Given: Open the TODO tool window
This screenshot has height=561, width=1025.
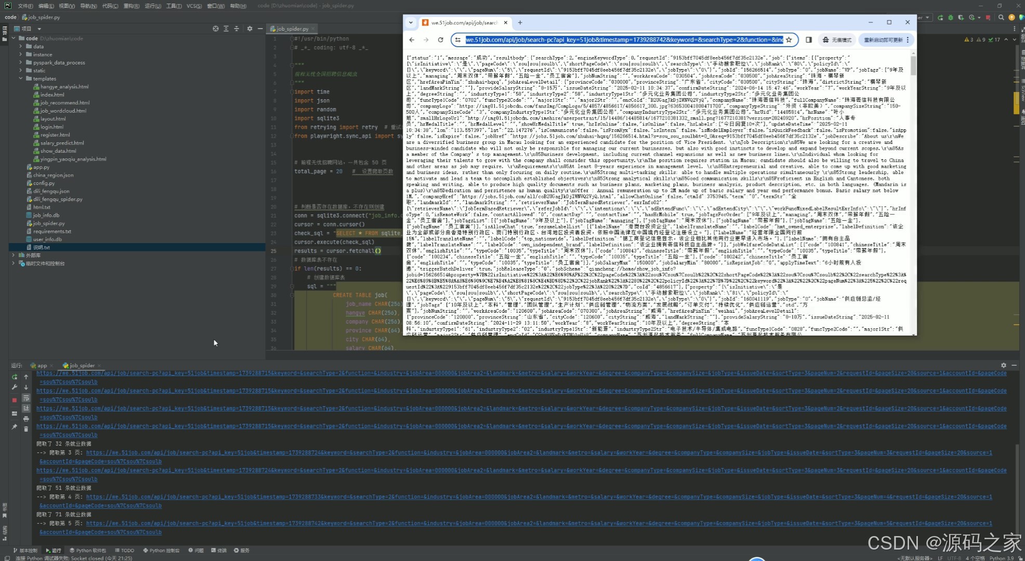Looking at the screenshot, I should point(125,551).
